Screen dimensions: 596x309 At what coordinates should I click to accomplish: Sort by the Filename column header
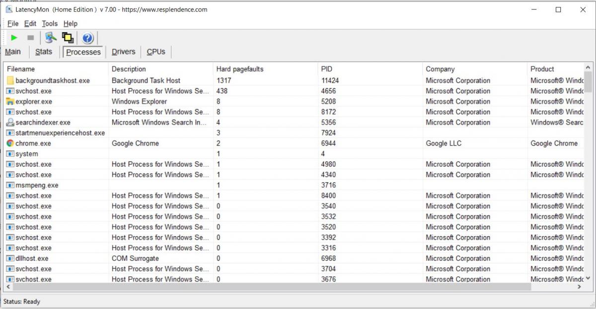coord(56,69)
